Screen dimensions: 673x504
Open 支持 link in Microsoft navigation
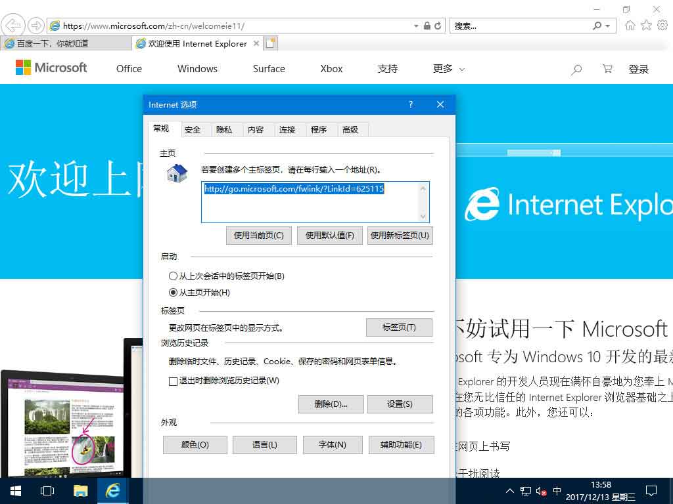[x=388, y=68]
